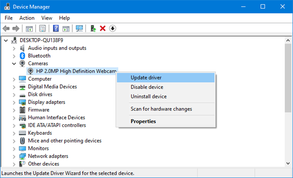Open the Action menu

(27, 18)
